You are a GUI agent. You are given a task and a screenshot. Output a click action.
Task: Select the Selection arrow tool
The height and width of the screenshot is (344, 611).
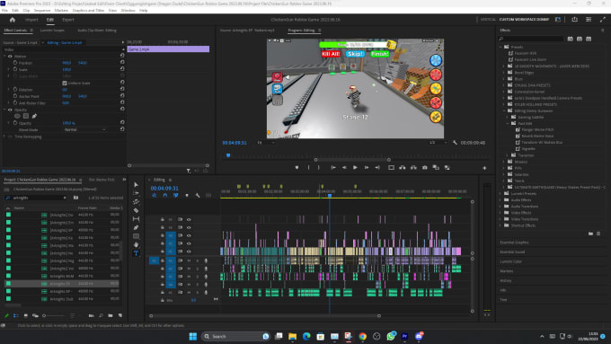tap(136, 185)
